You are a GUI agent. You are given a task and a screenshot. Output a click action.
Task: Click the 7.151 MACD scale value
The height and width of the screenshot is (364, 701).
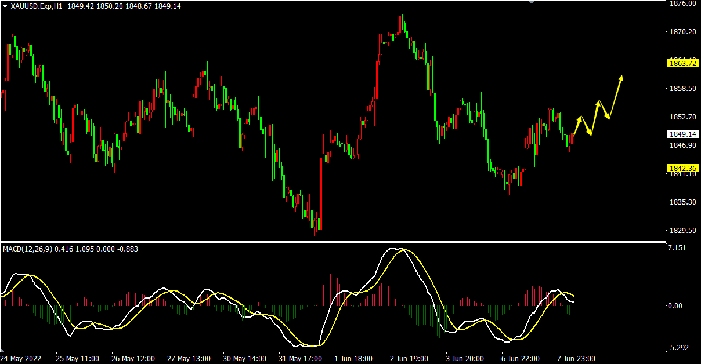pos(678,249)
